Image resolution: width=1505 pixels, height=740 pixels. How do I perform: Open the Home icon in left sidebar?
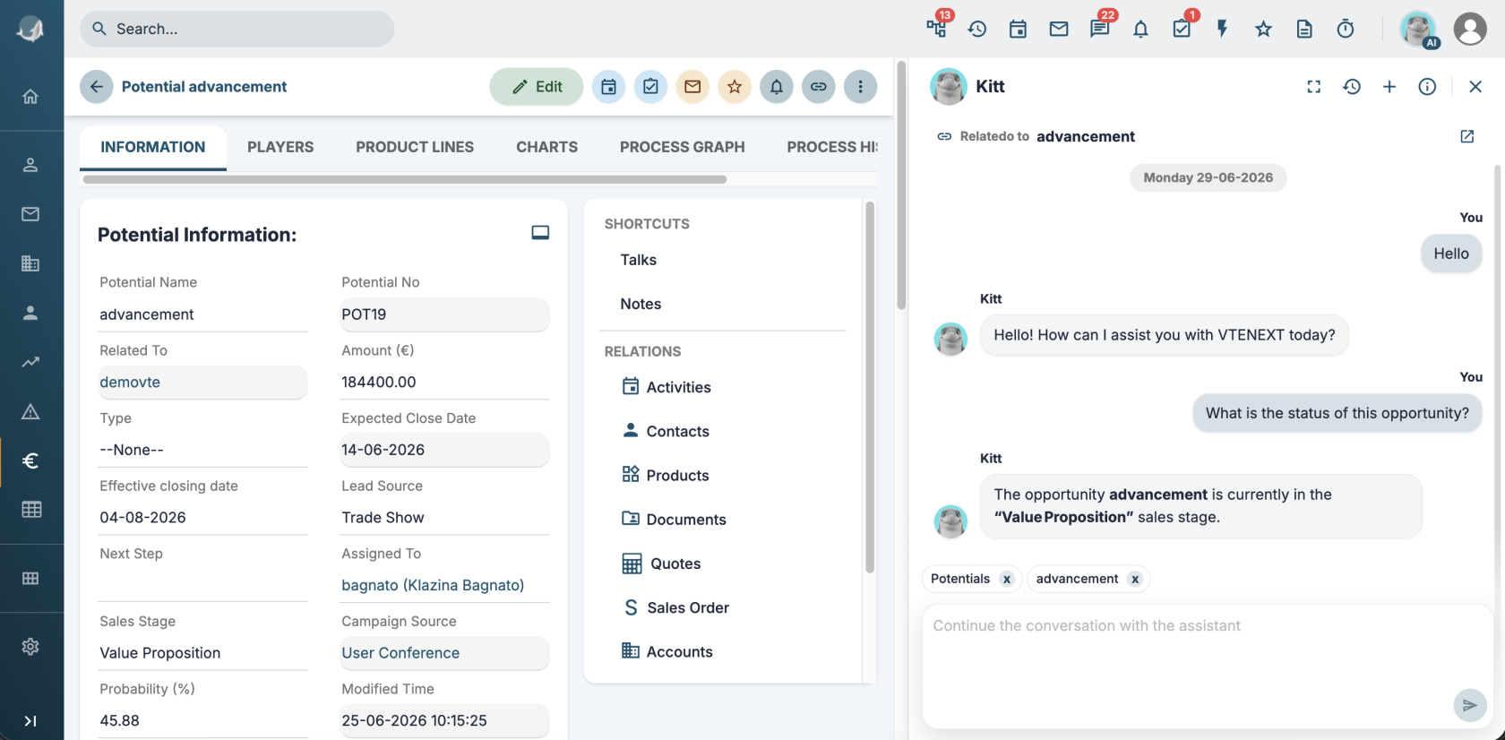[30, 97]
